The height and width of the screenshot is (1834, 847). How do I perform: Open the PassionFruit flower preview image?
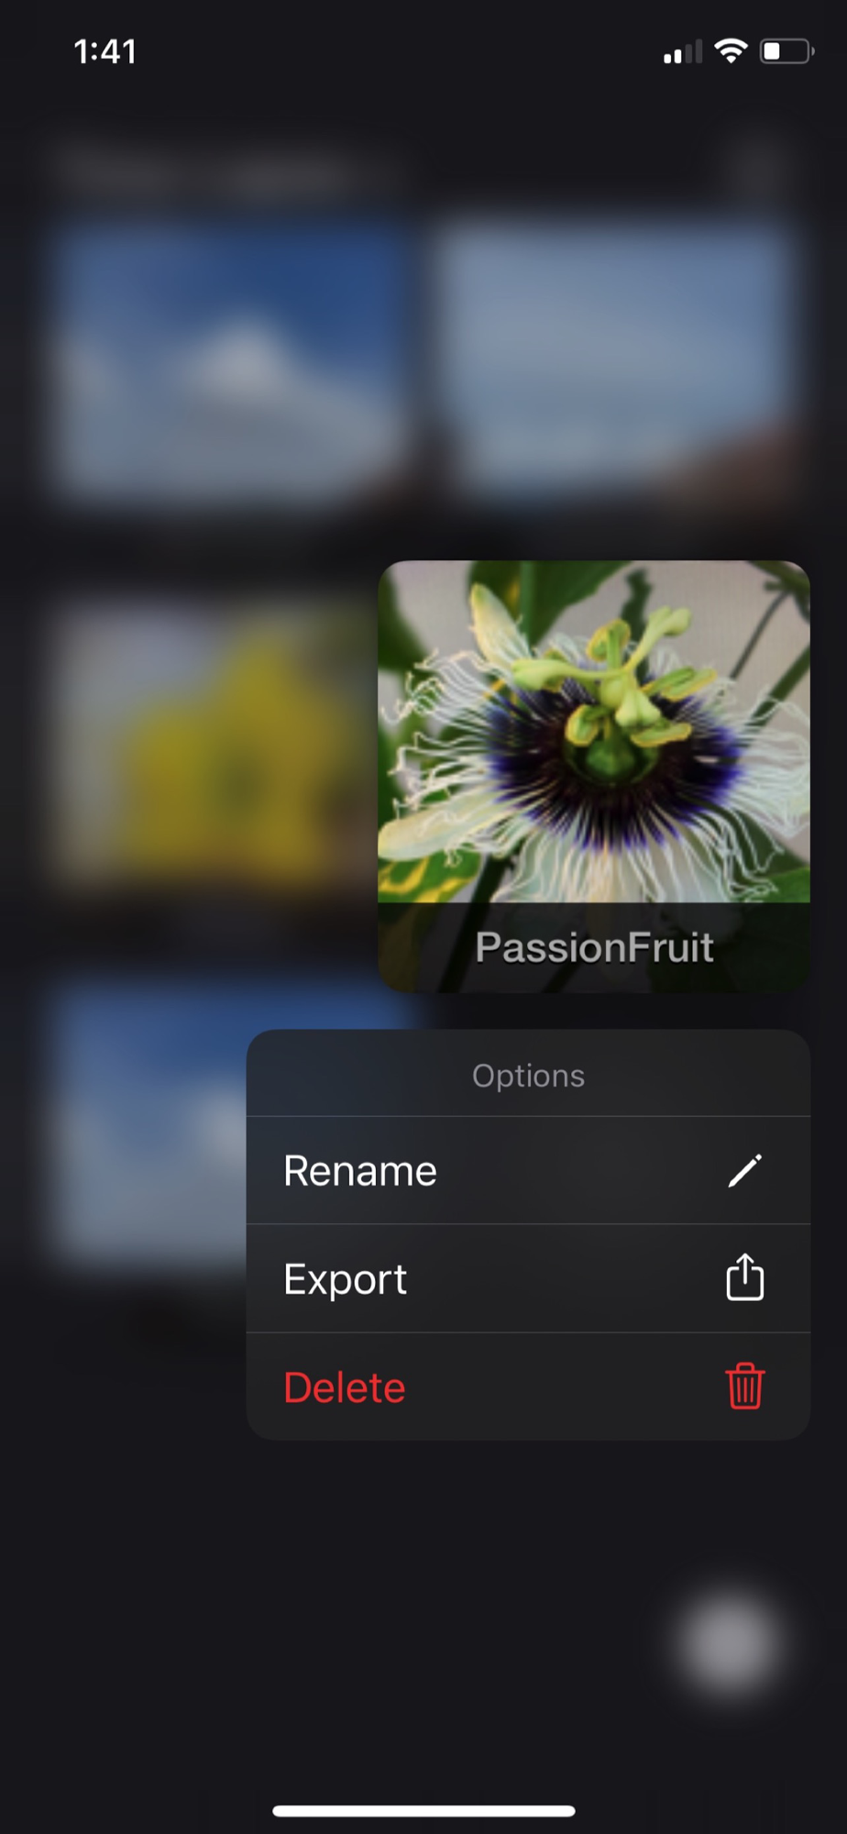coord(594,732)
